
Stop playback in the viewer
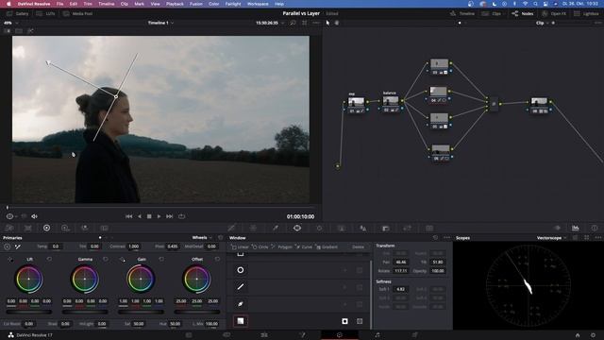point(149,216)
